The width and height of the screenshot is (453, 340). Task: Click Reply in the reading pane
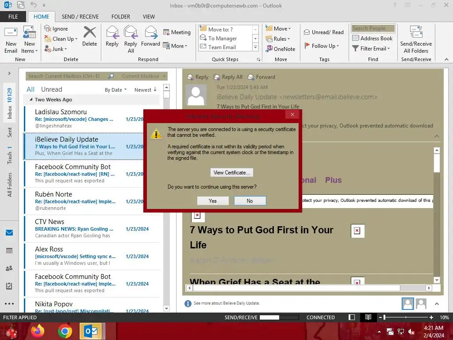pos(198,77)
